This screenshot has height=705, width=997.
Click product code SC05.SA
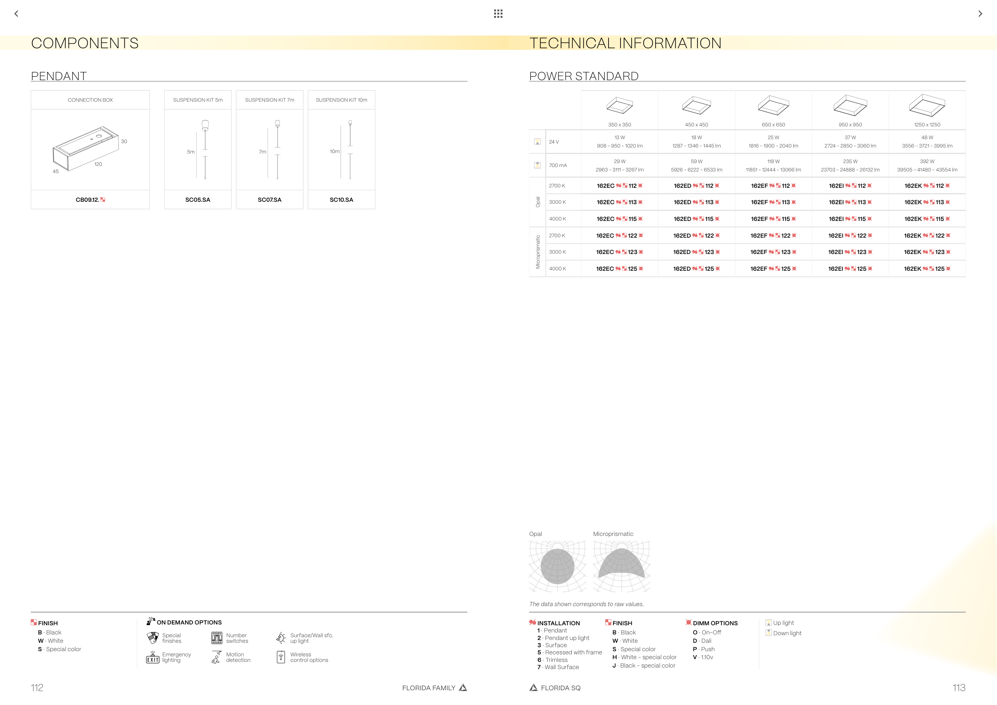[x=197, y=200]
